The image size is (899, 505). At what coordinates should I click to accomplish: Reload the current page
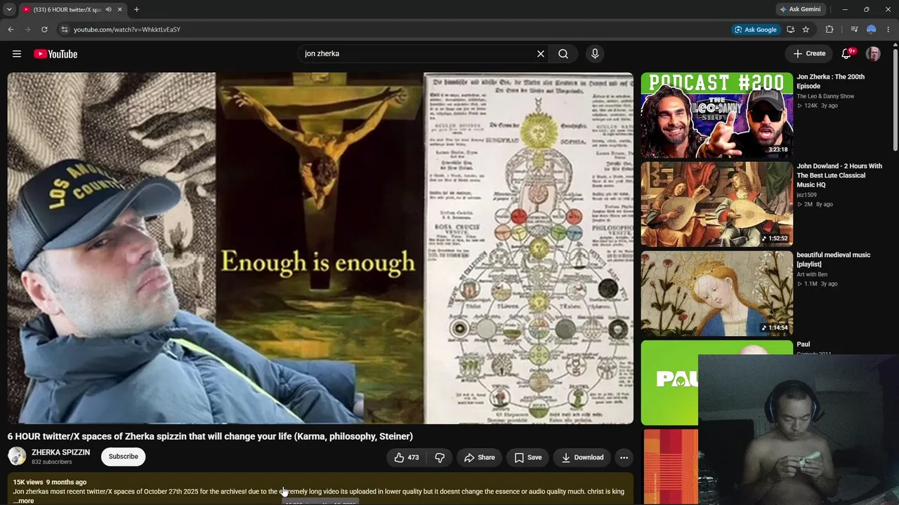[44, 29]
